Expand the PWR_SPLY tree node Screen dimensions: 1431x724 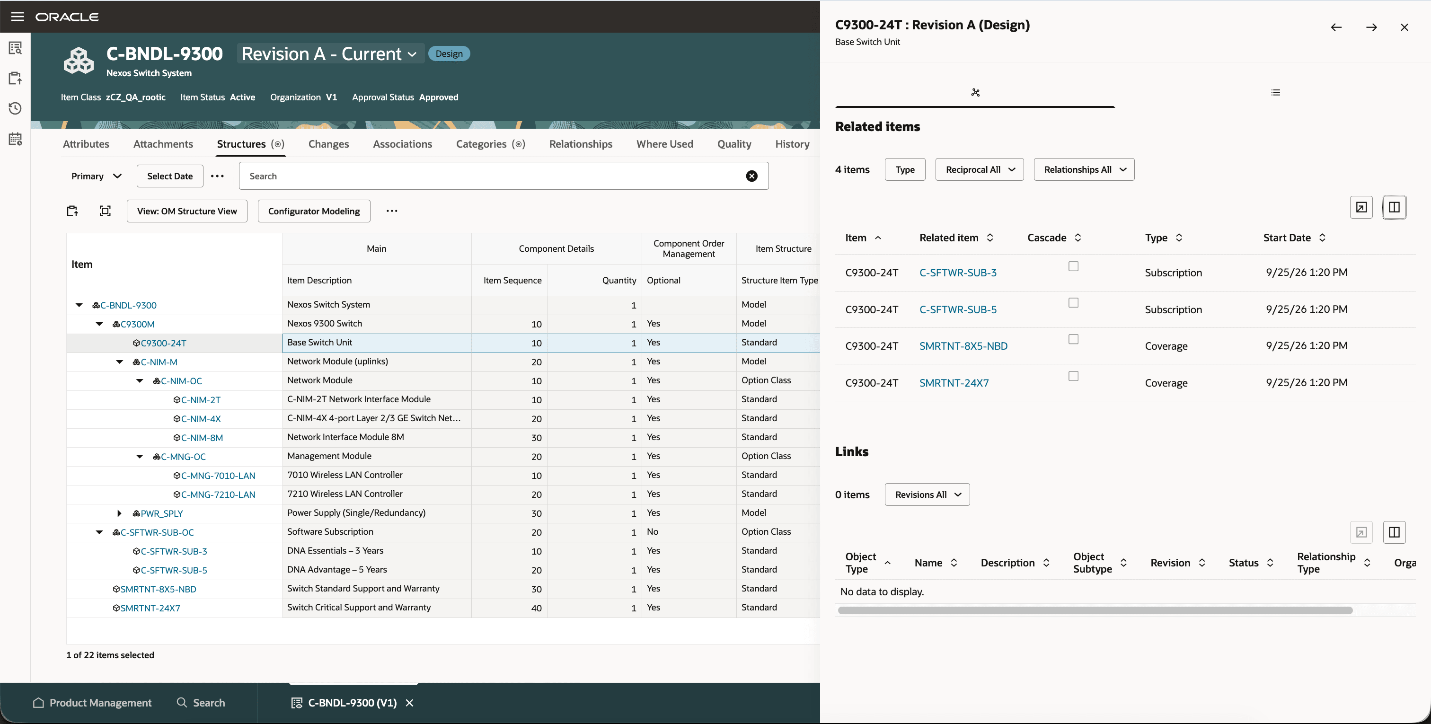(119, 513)
